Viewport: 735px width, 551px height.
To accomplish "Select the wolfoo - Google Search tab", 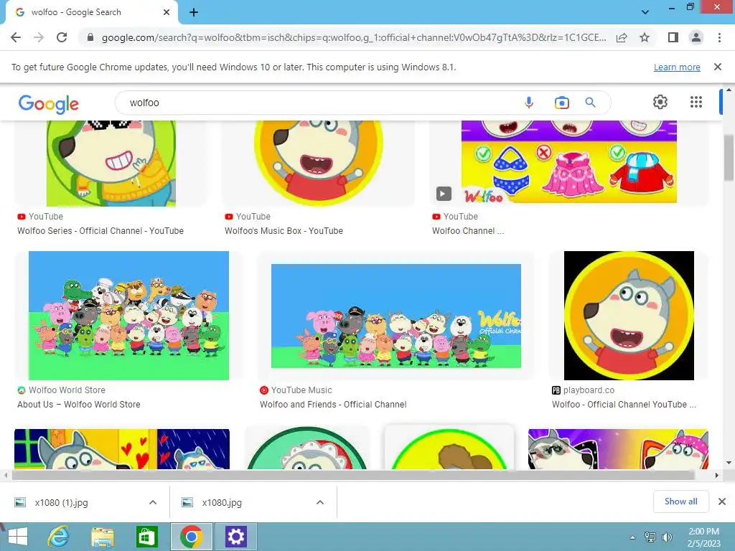I will click(x=92, y=12).
